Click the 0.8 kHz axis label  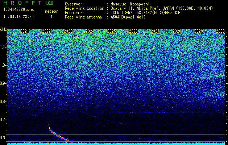[3, 101]
